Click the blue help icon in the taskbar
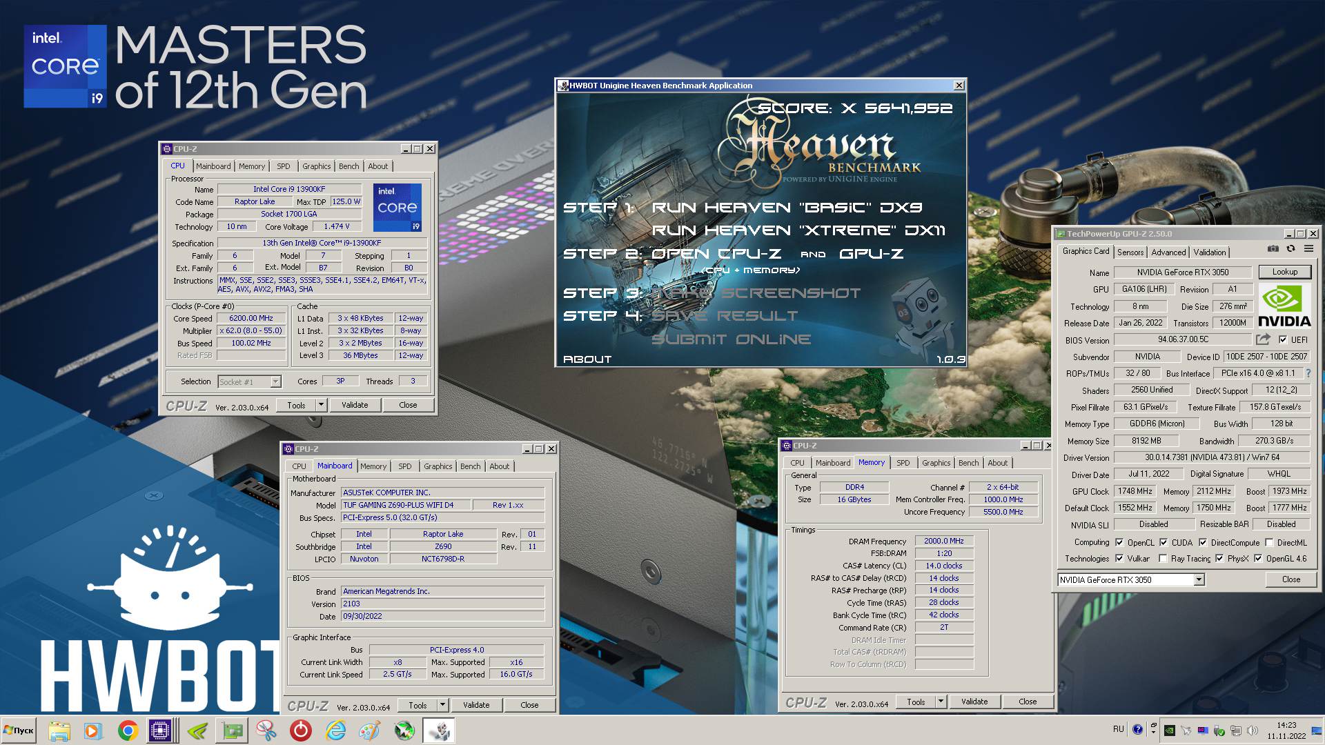The height and width of the screenshot is (745, 1325). click(x=1137, y=729)
